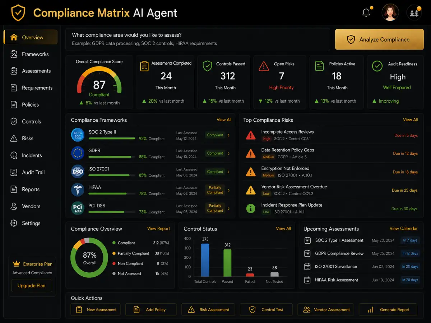Click the Audit Trail sidebar icon

[14, 172]
